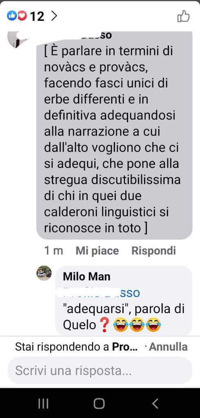Screen dimensions: 200x418
Task: Open the Milo Man name link
Action: click(87, 277)
